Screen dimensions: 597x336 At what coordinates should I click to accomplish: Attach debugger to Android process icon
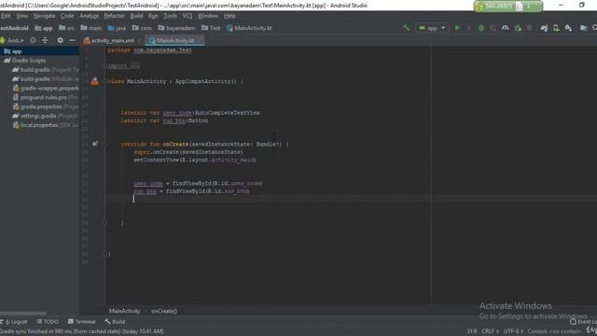[518, 28]
